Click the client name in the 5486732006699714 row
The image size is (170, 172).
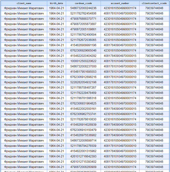(24, 141)
